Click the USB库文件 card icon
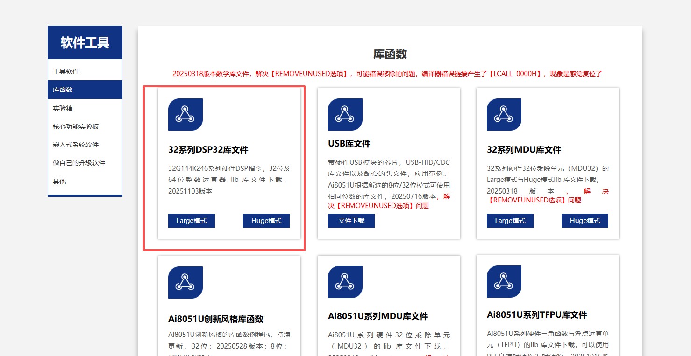The width and height of the screenshot is (691, 356). coord(345,114)
